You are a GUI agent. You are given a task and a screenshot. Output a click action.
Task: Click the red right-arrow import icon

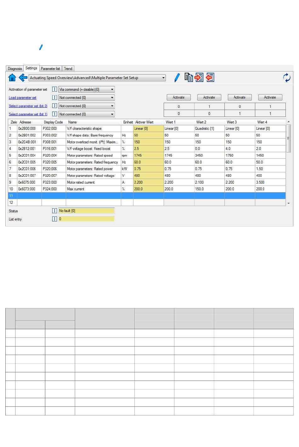click(x=199, y=77)
